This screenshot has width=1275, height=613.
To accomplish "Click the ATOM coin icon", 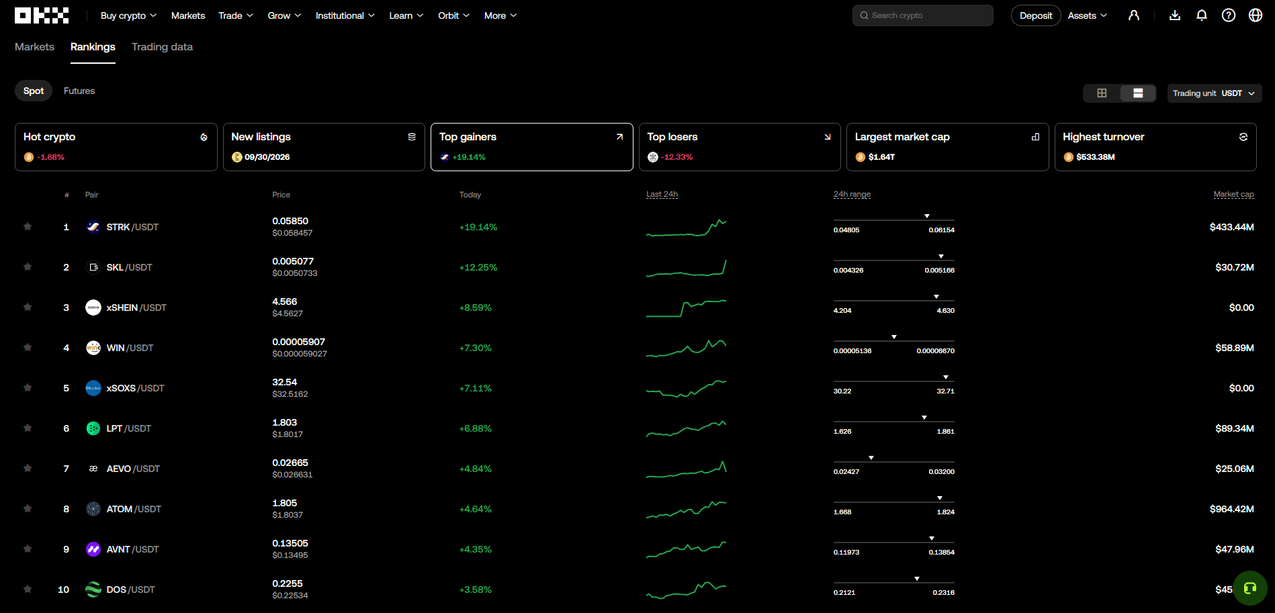I will click(x=93, y=509).
